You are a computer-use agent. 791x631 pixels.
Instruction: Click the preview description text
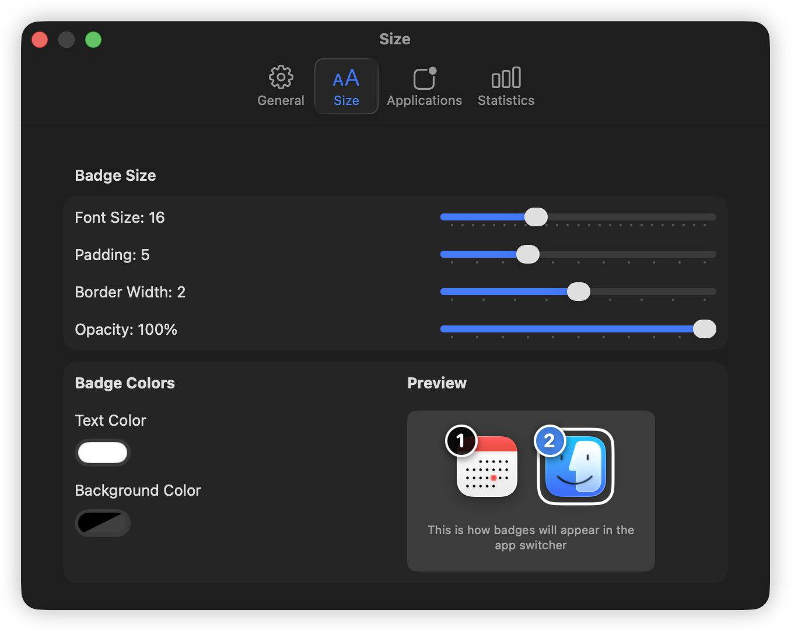click(531, 538)
